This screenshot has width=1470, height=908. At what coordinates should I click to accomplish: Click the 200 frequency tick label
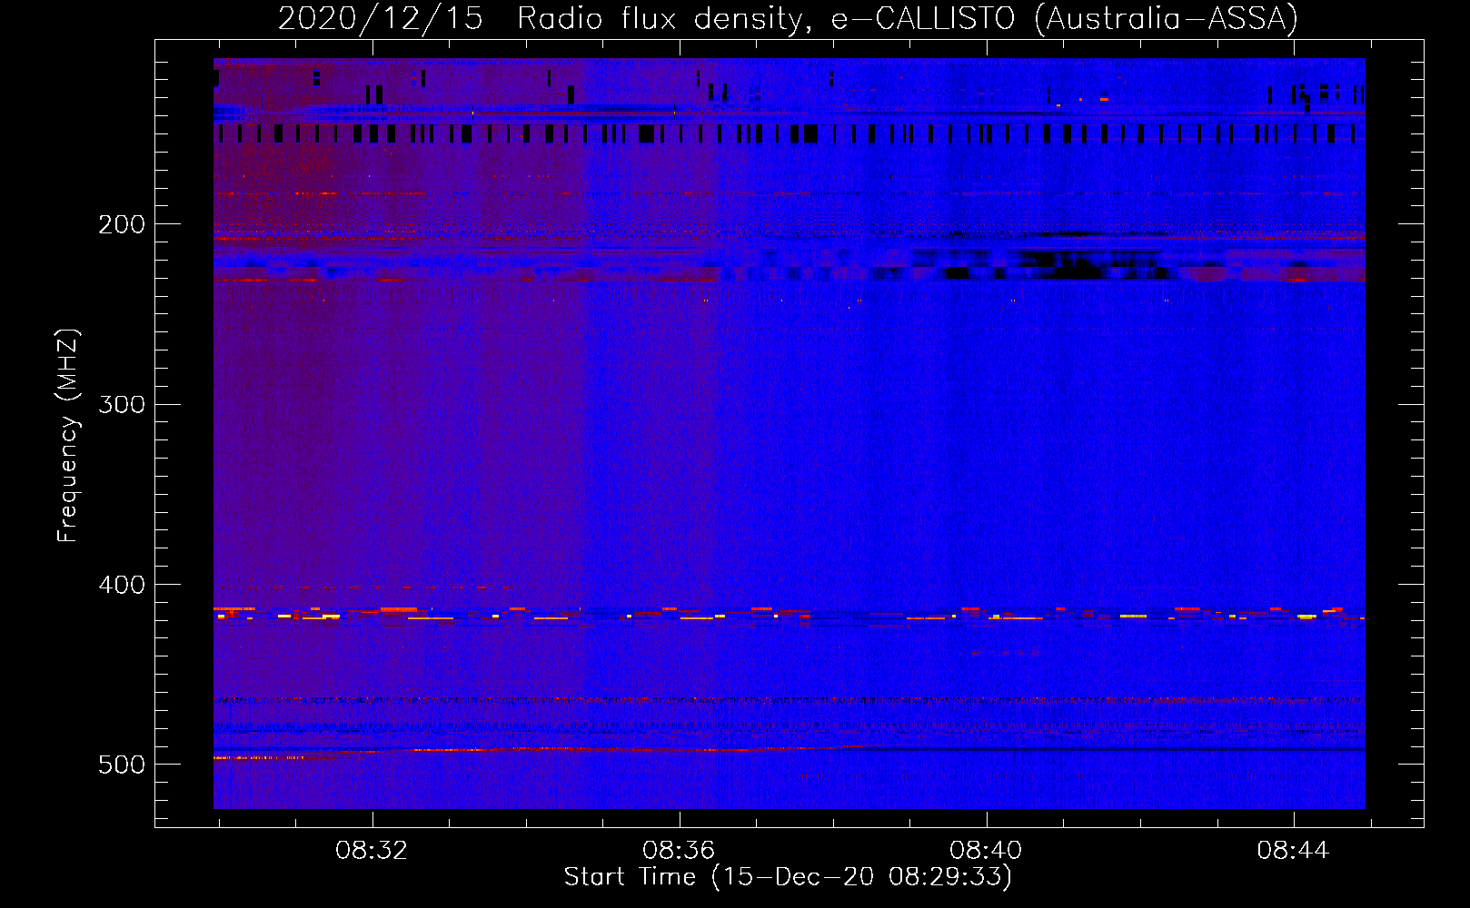(x=122, y=224)
